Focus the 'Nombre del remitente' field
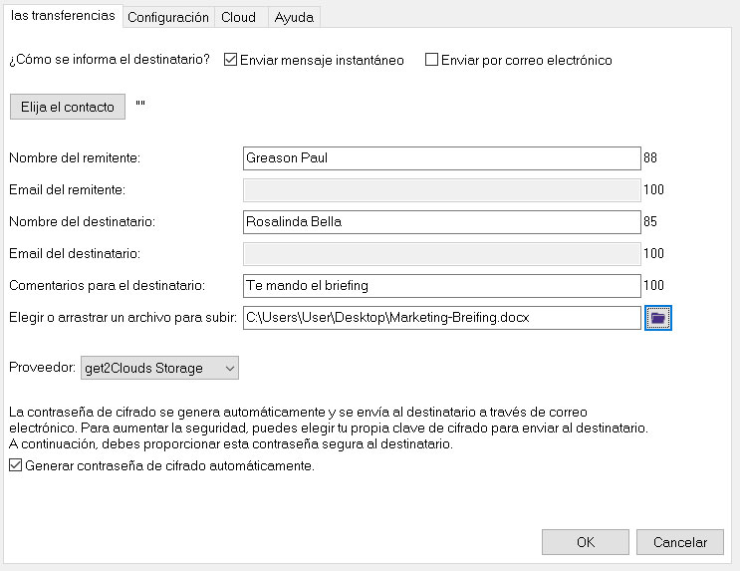The image size is (740, 571). 440,158
